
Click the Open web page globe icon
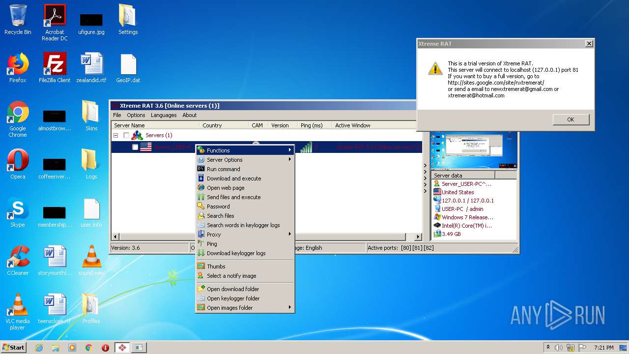point(200,188)
